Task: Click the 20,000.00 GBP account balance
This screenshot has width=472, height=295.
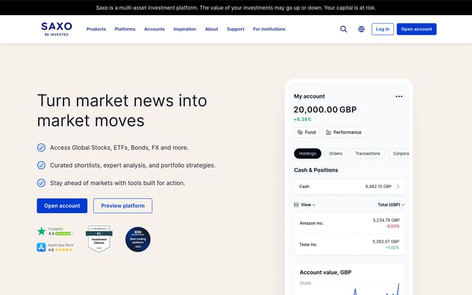Action: [325, 109]
